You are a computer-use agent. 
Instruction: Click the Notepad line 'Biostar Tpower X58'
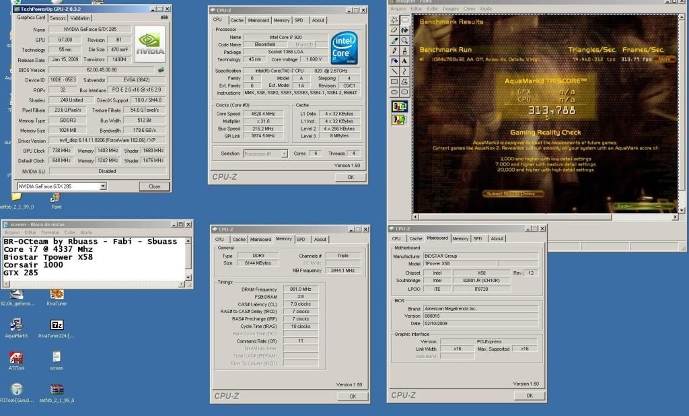48,257
